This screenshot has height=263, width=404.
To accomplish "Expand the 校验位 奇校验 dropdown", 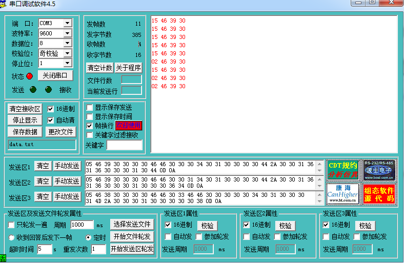I will click(67, 53).
